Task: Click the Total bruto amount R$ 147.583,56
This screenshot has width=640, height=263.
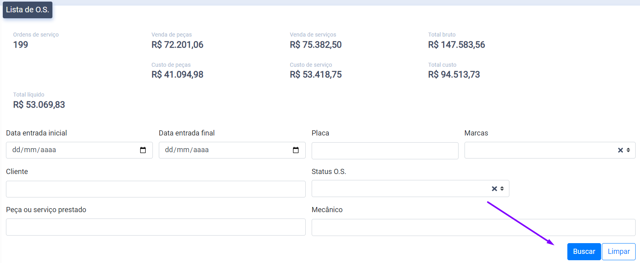Action: pos(456,45)
